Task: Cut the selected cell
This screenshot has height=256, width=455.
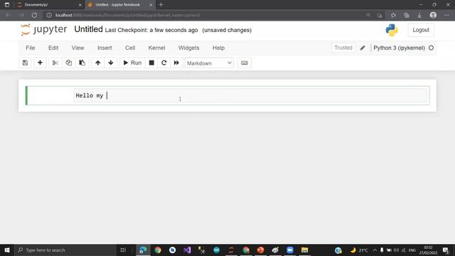Action: pyautogui.click(x=55, y=63)
